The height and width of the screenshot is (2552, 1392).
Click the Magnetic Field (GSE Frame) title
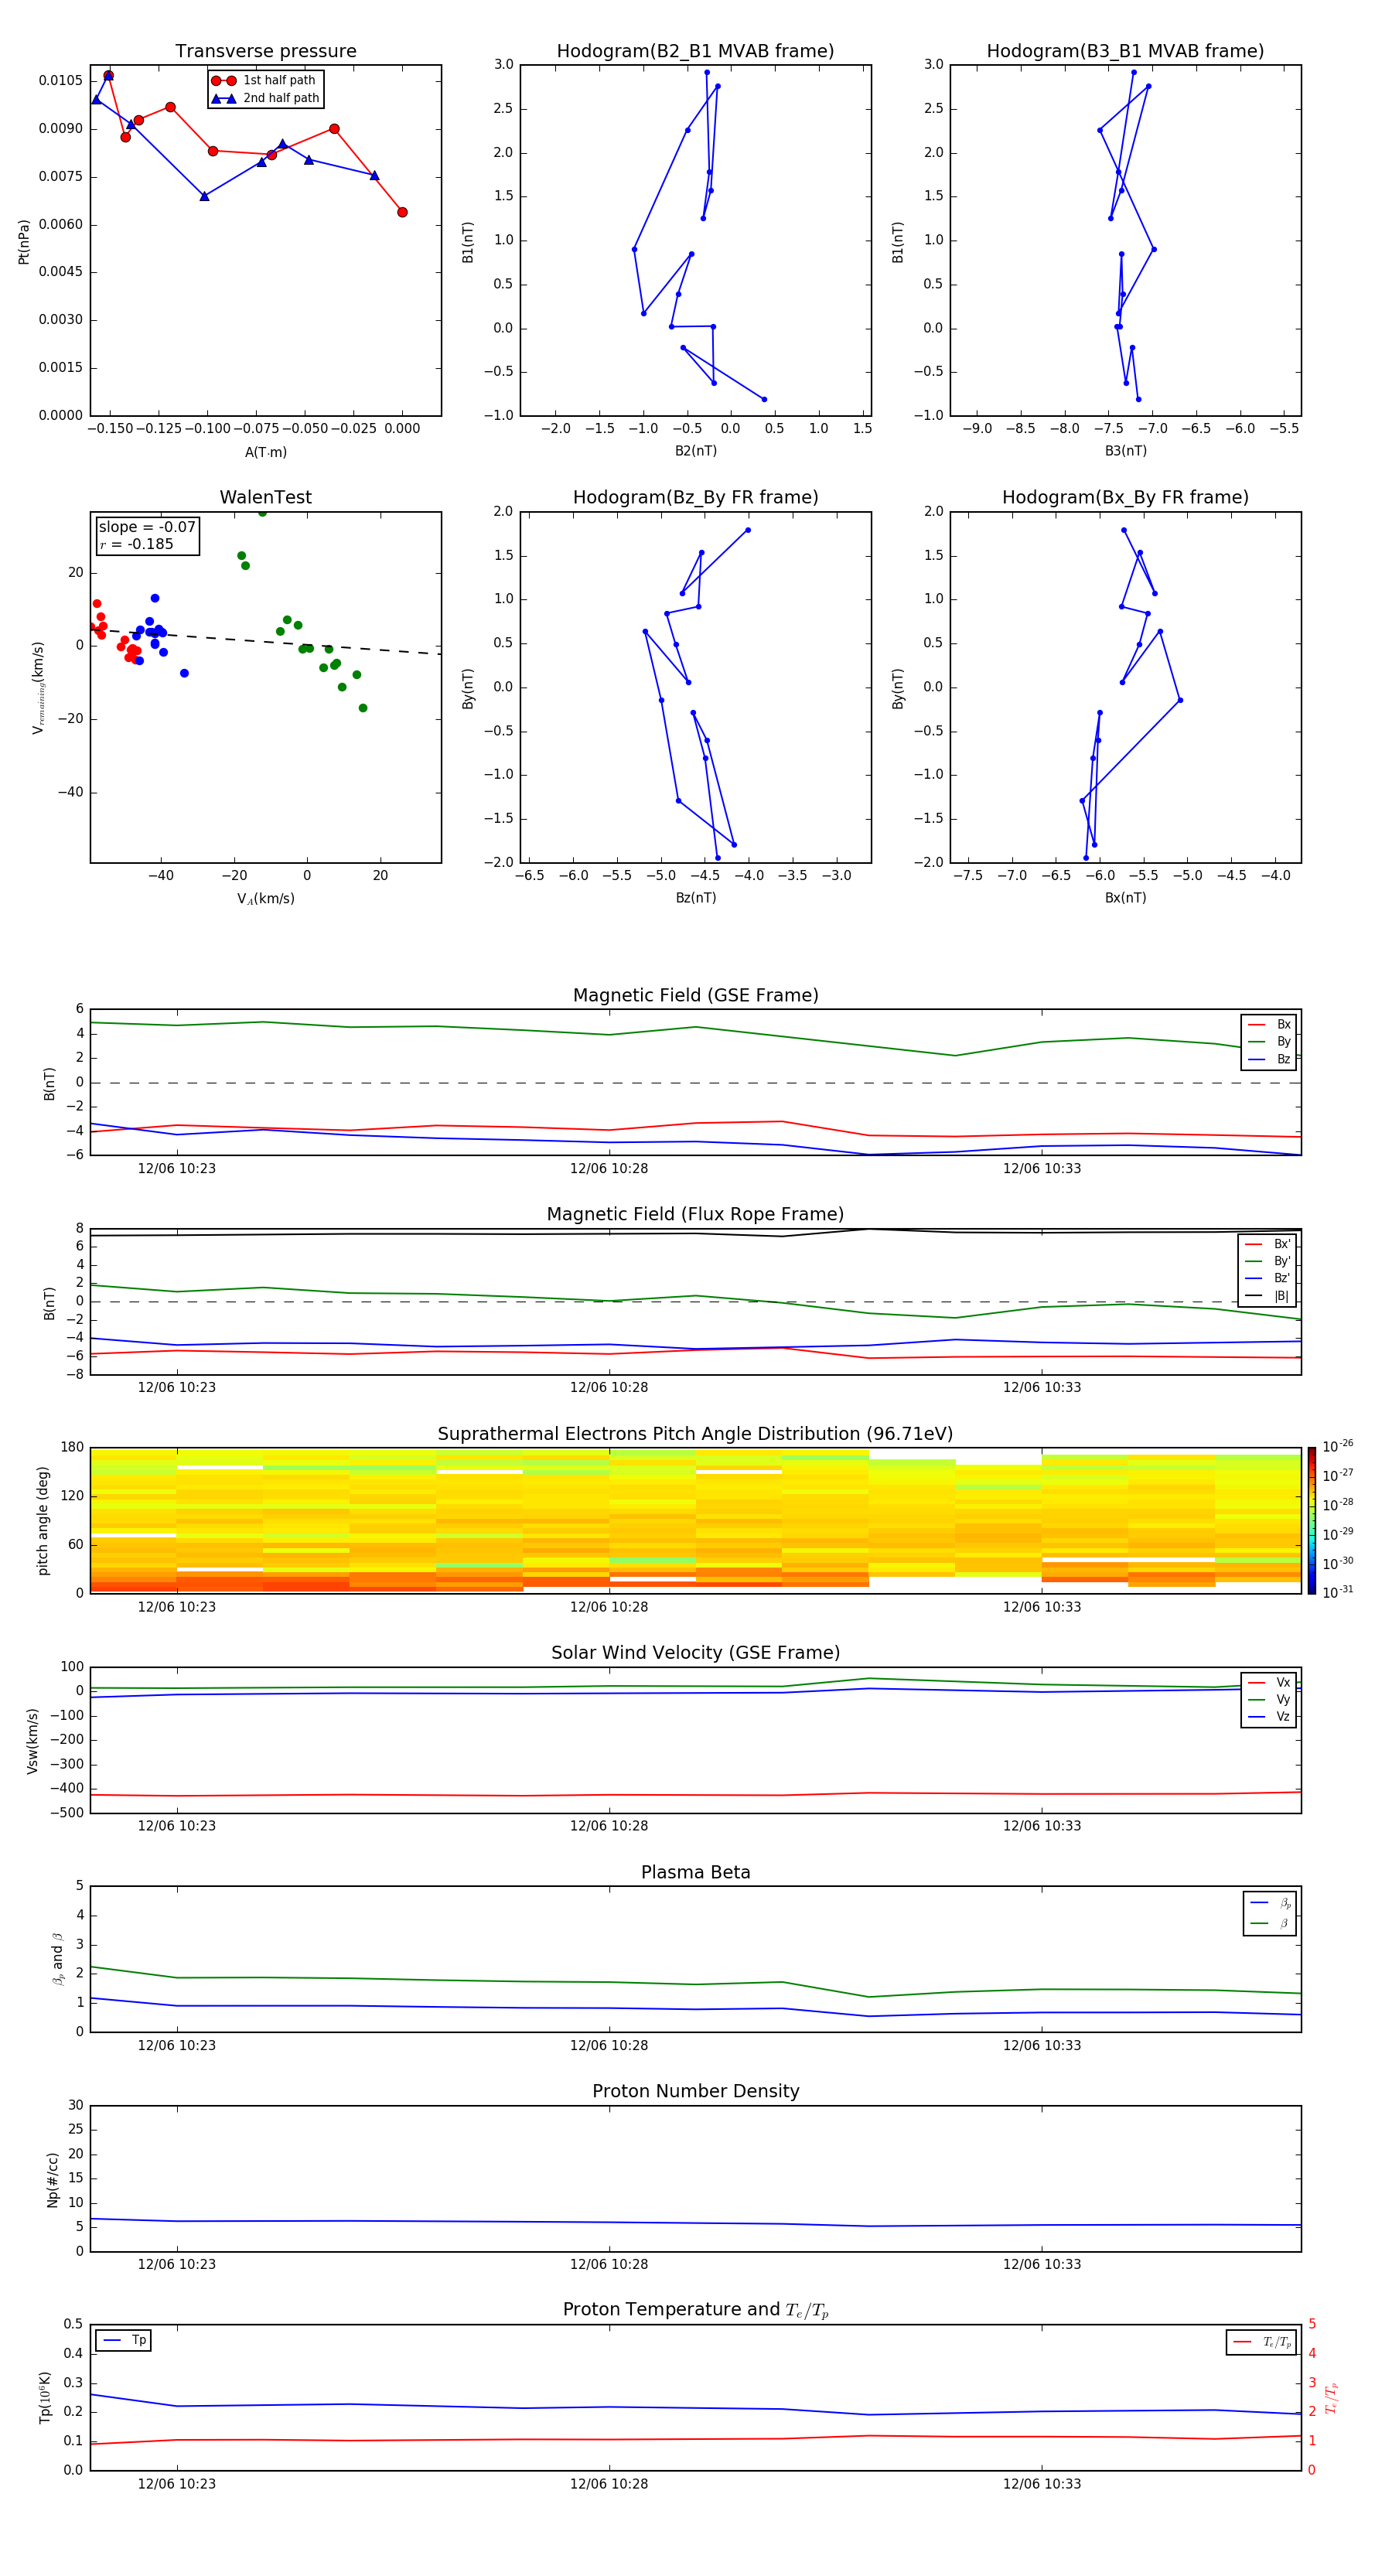(694, 995)
